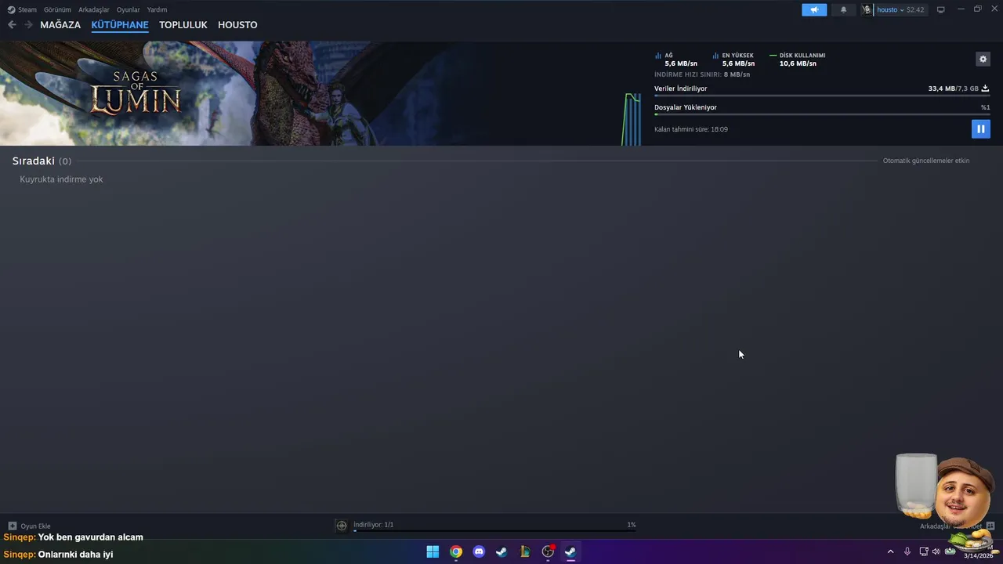This screenshot has height=564, width=1003.
Task: Open the Oyunlar menu
Action: [129, 9]
